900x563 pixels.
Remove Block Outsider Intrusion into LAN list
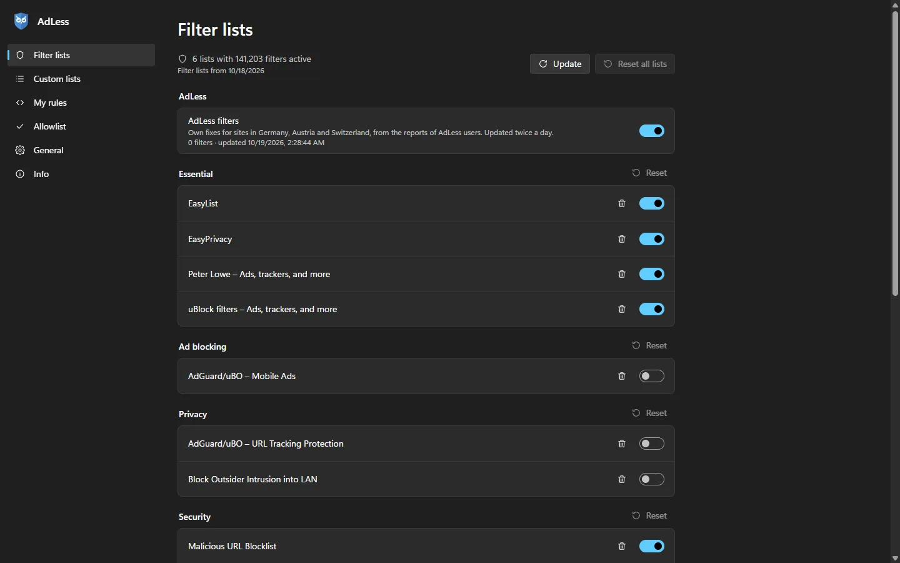point(622,479)
